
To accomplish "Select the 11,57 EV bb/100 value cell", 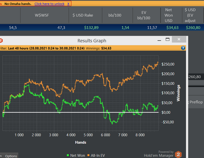I will point(152,28).
